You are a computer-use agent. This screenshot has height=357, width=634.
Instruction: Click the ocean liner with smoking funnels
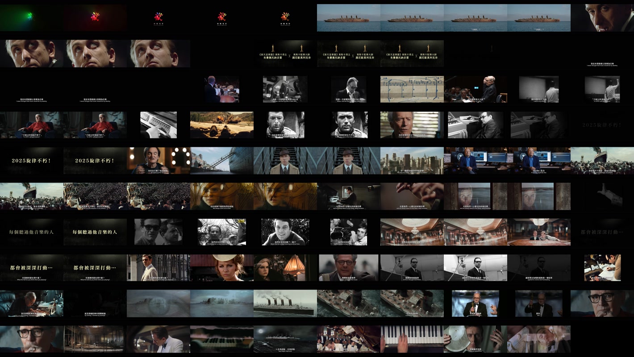[x=285, y=303]
